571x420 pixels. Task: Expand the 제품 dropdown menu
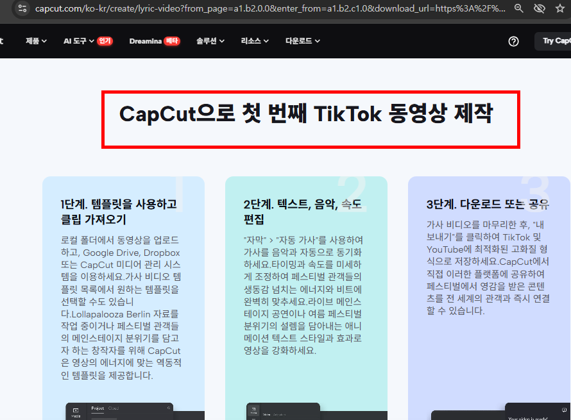[35, 40]
